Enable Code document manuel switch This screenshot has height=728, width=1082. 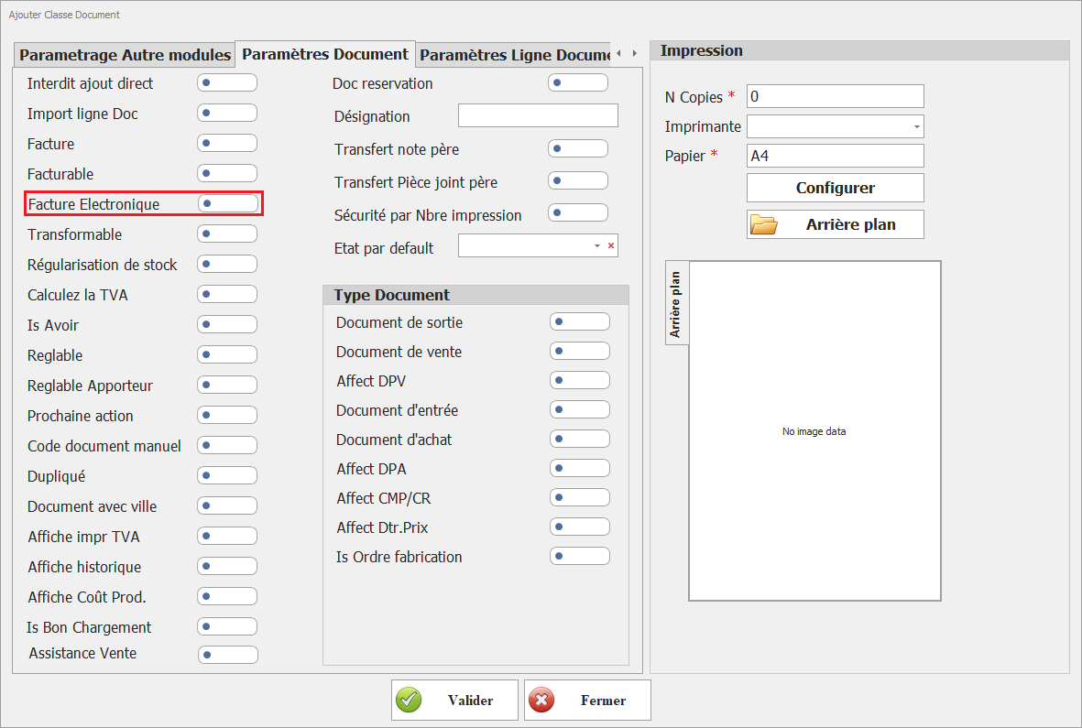tap(227, 445)
